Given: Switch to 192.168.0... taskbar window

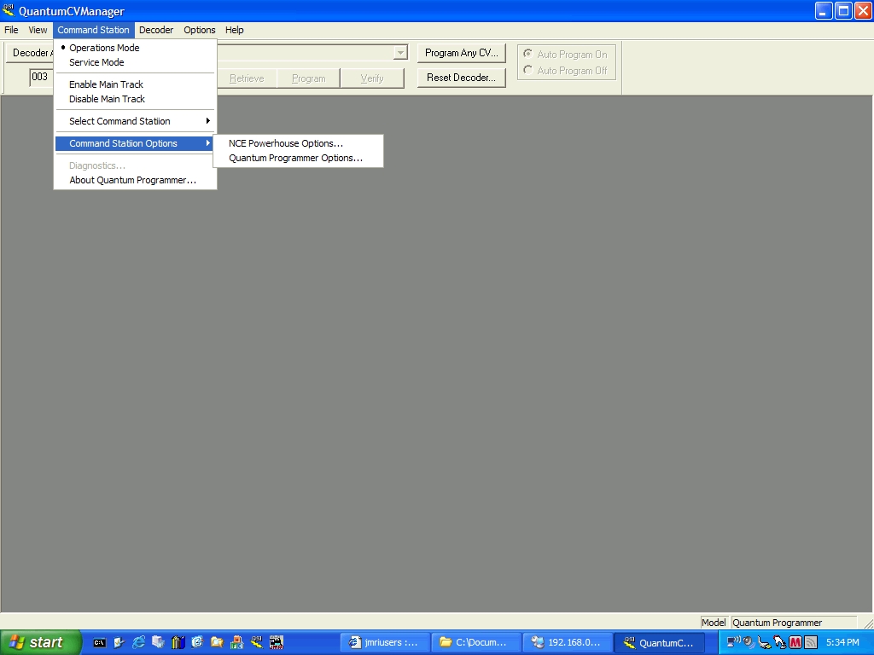Looking at the screenshot, I should 568,643.
